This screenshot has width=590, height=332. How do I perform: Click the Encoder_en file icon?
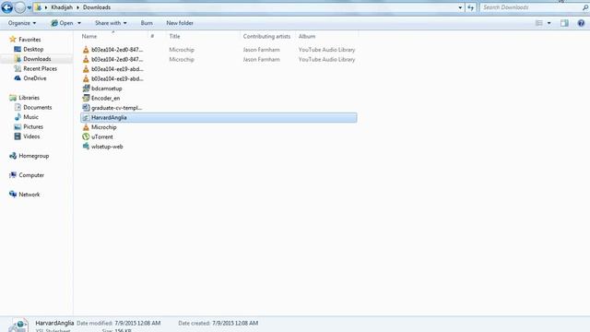(x=86, y=99)
